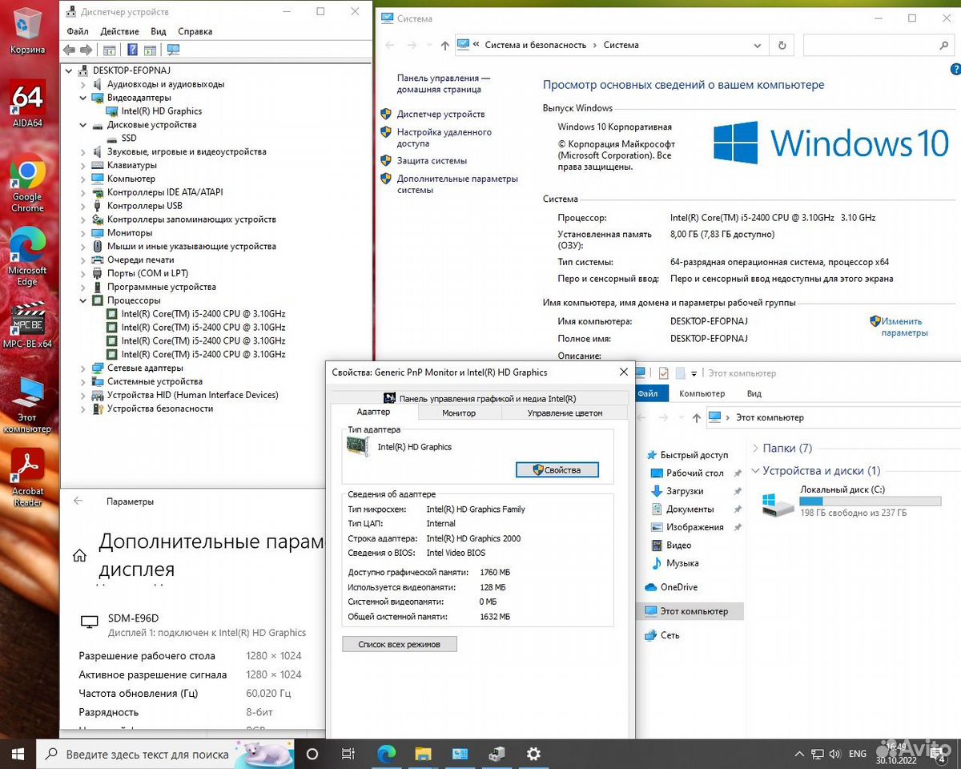The height and width of the screenshot is (769, 961).
Task: Click the home icon in Параметры window
Action: click(79, 555)
